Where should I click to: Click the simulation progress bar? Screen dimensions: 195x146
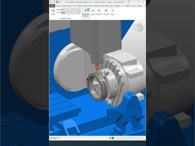128,138
